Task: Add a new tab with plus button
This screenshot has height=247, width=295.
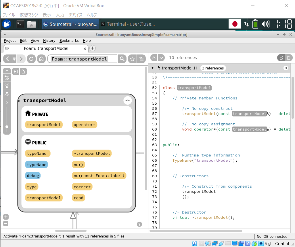Action: pyautogui.click(x=93, y=48)
